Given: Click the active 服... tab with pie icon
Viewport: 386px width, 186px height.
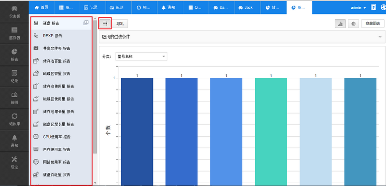Looking at the screenshot, I should pyautogui.click(x=299, y=8).
